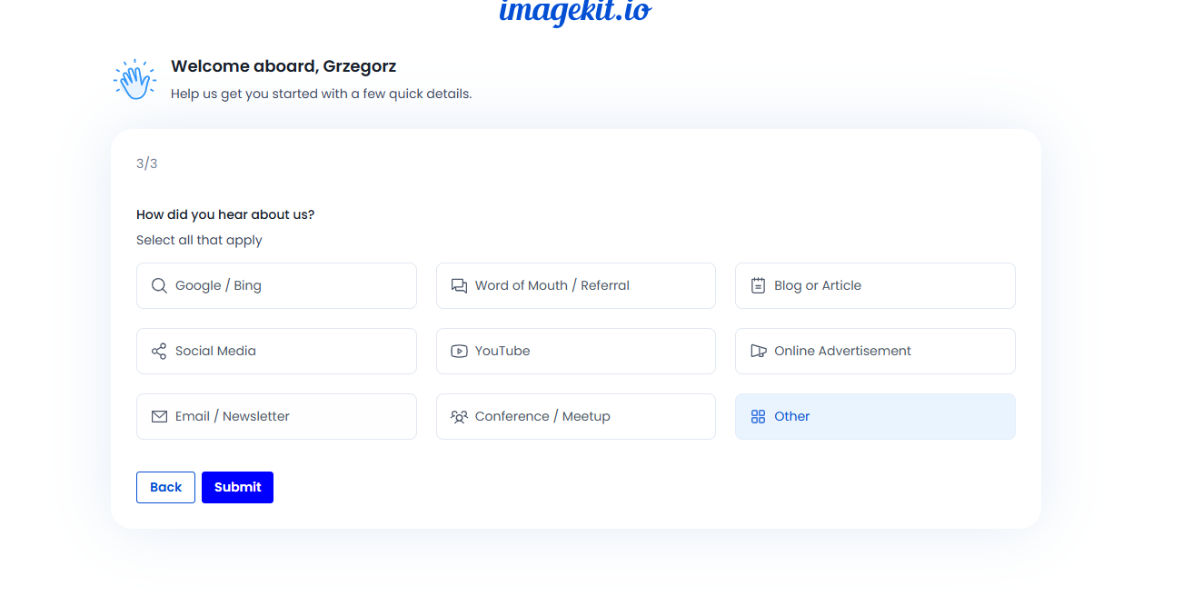1193x616 pixels.
Task: Click the notepad icon beside Blog or Article
Action: click(758, 285)
